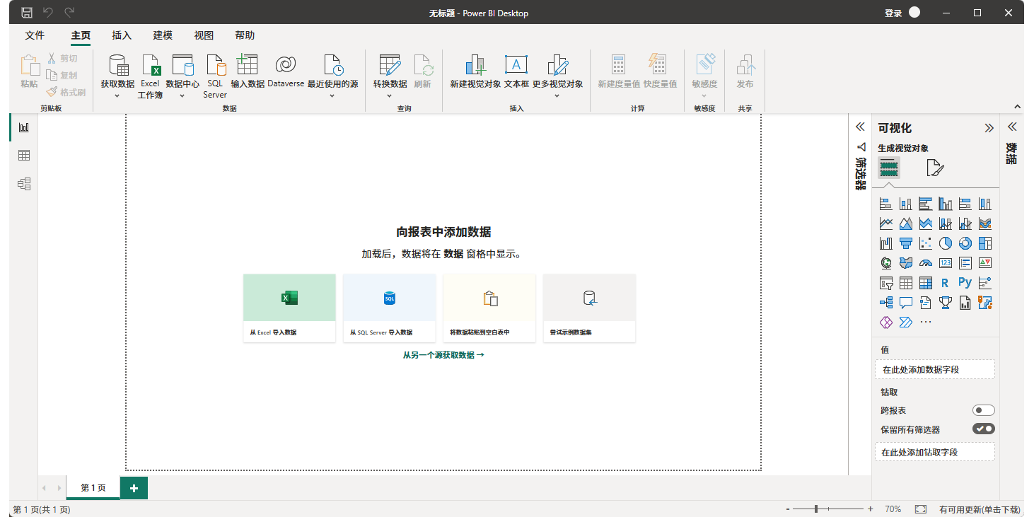Disable 保留所有筛选器 toggle
Screen dimensions: 1034x517
984,428
